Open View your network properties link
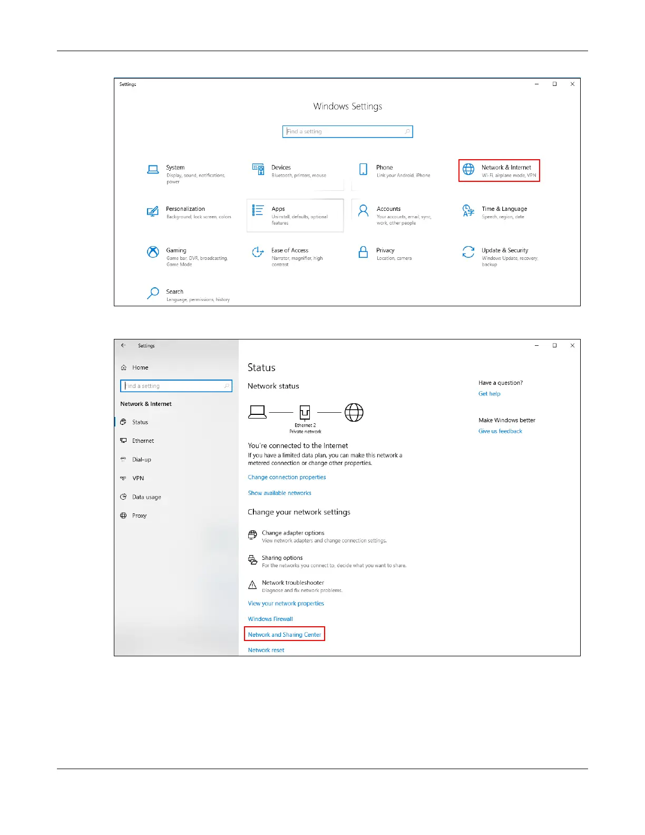The image size is (645, 835). (286, 604)
